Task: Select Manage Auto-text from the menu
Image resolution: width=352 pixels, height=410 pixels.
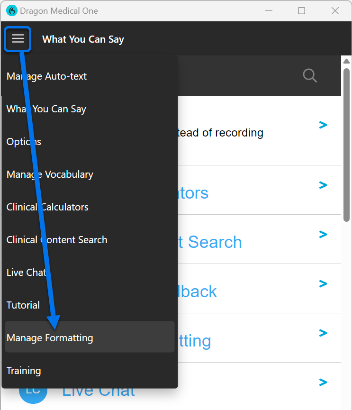Action: [x=46, y=76]
